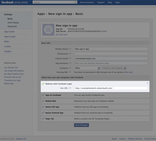Viewport: 156px width, 141px height.
Task: Click the Site URL help icon
Action: (70, 88)
